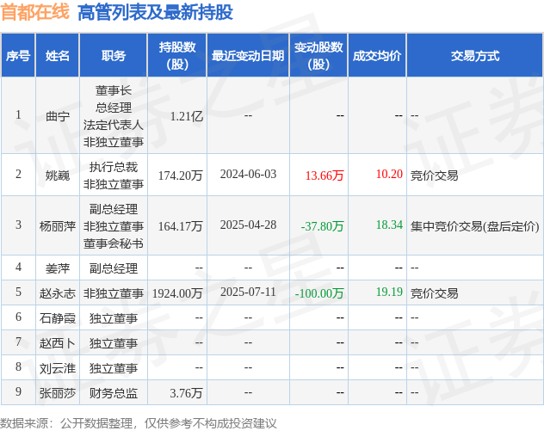The width and height of the screenshot is (544, 431).
Task: Click row number 5
Action: [18, 292]
